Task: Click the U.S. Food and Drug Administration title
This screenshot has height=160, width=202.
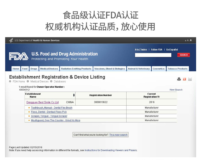Action: point(64,54)
